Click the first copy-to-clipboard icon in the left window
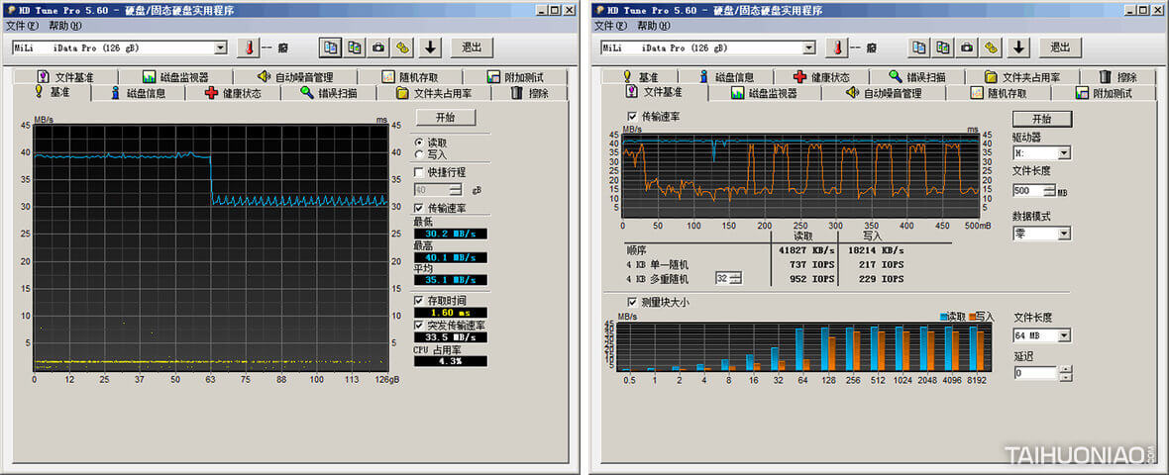The width and height of the screenshot is (1169, 475). click(x=330, y=47)
